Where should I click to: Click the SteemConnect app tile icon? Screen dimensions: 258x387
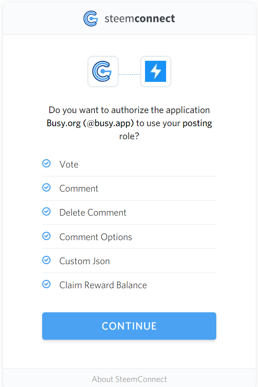pyautogui.click(x=103, y=72)
